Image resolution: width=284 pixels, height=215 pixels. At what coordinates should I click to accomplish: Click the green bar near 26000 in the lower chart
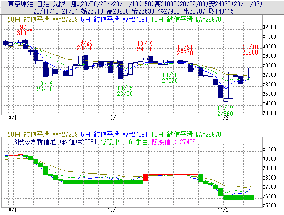click(238, 198)
